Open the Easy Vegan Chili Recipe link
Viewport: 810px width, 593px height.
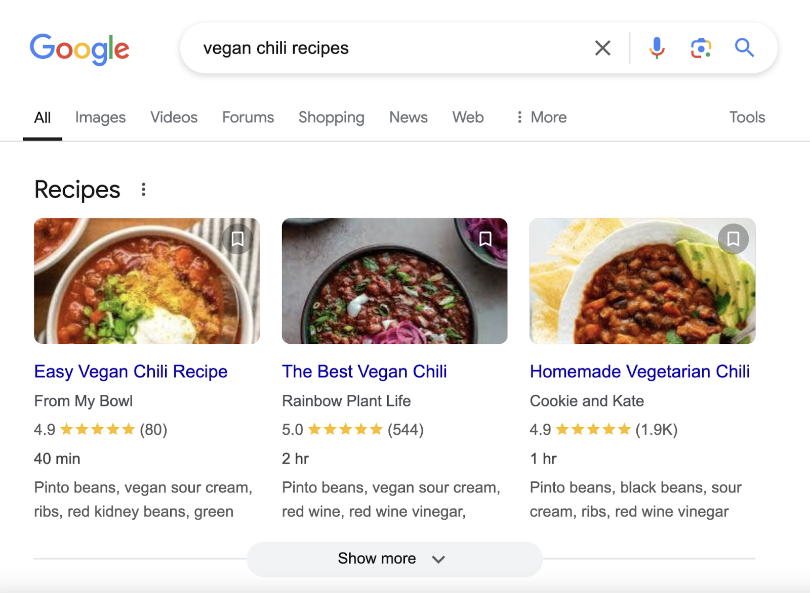click(x=130, y=372)
